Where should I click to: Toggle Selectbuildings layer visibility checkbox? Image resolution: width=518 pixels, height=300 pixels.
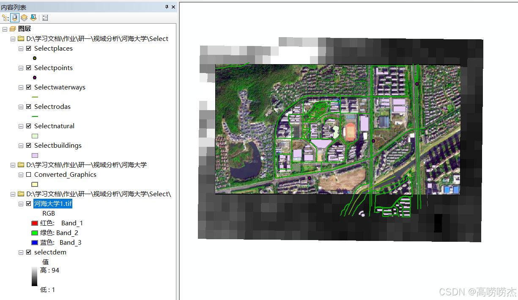pyautogui.click(x=29, y=146)
